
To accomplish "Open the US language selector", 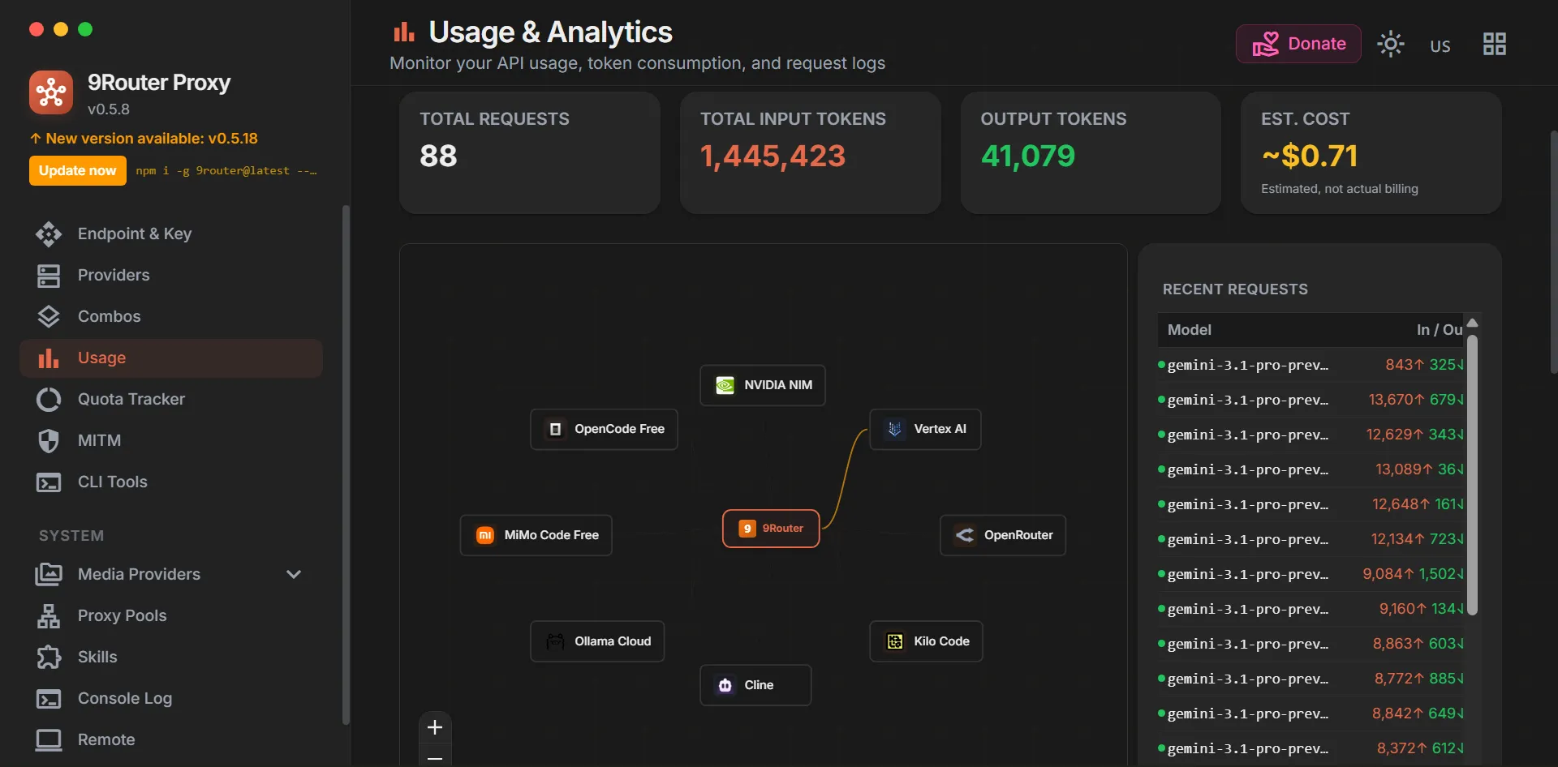I will pos(1440,46).
